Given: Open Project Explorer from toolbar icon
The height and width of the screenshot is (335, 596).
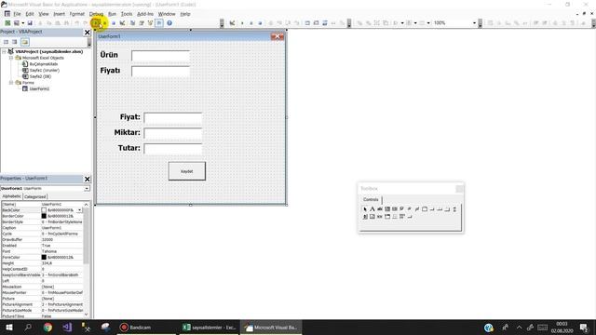Looking at the screenshot, I should [x=132, y=23].
